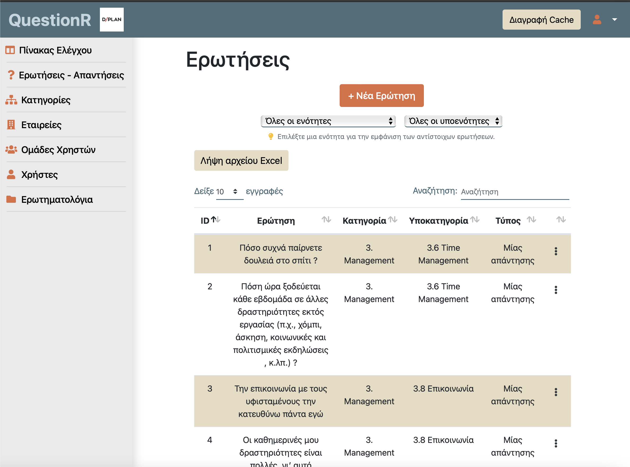Click 'Μίας απάντησης' type in row 1
The image size is (630, 467).
pyautogui.click(x=513, y=254)
